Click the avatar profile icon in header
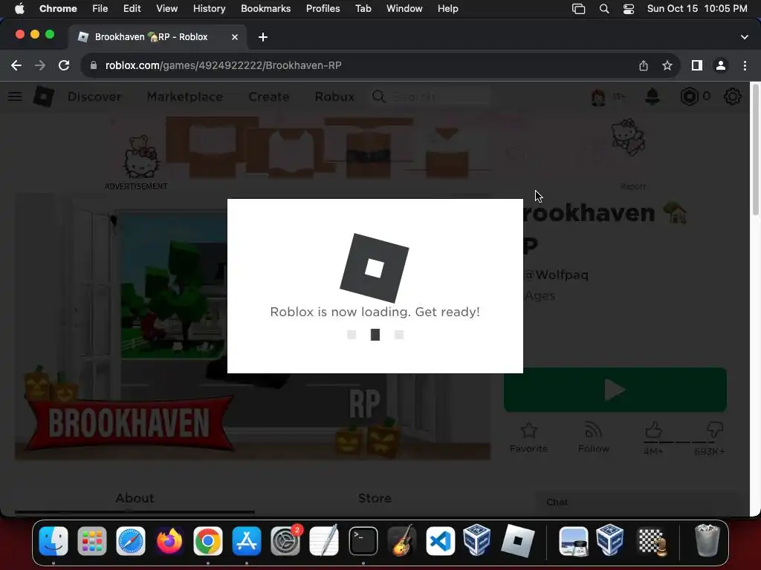 pos(598,96)
